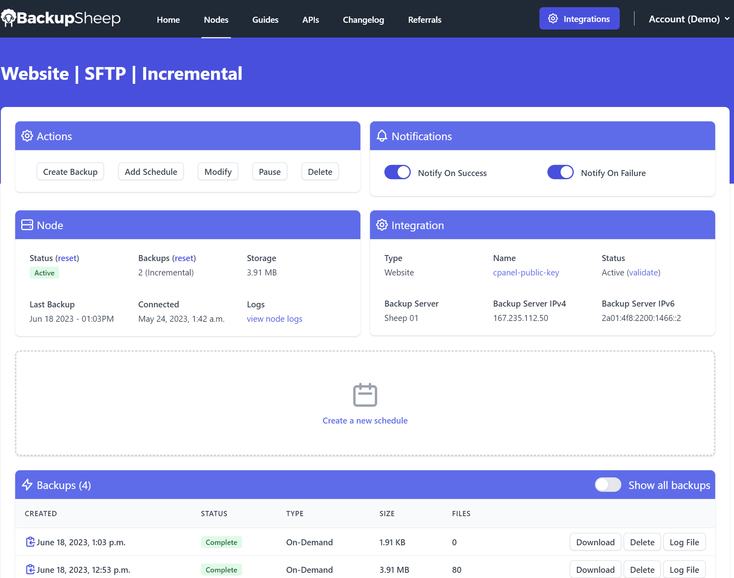Click the gear icon beside Integration heading
The height and width of the screenshot is (578, 734).
point(382,225)
